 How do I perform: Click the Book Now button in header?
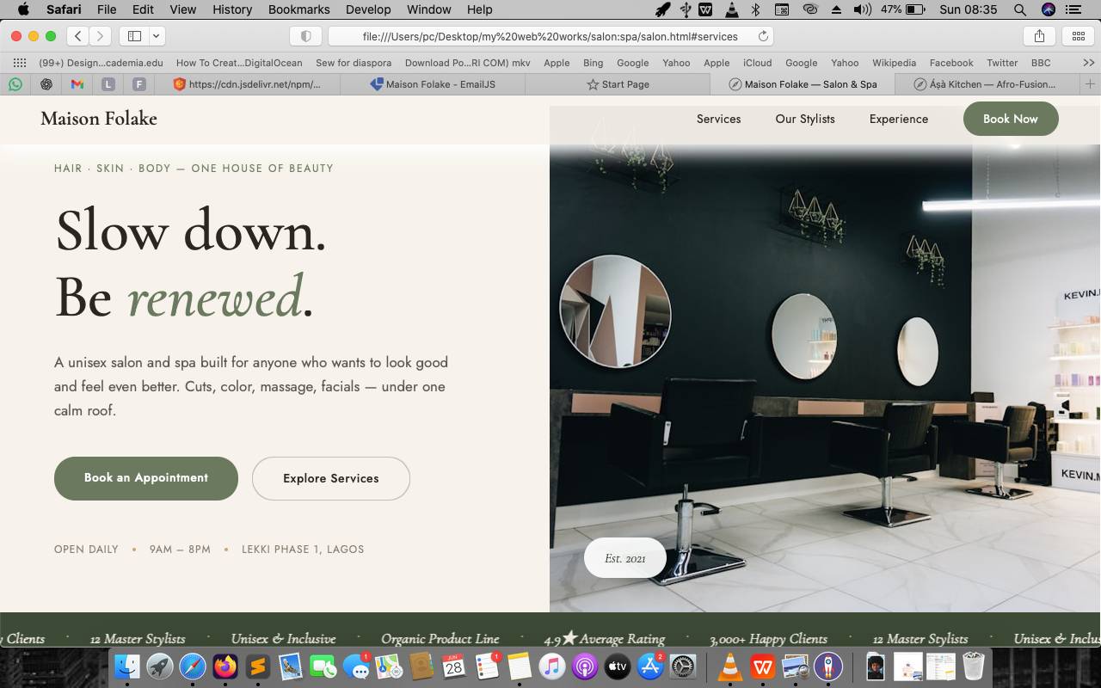(x=1011, y=119)
